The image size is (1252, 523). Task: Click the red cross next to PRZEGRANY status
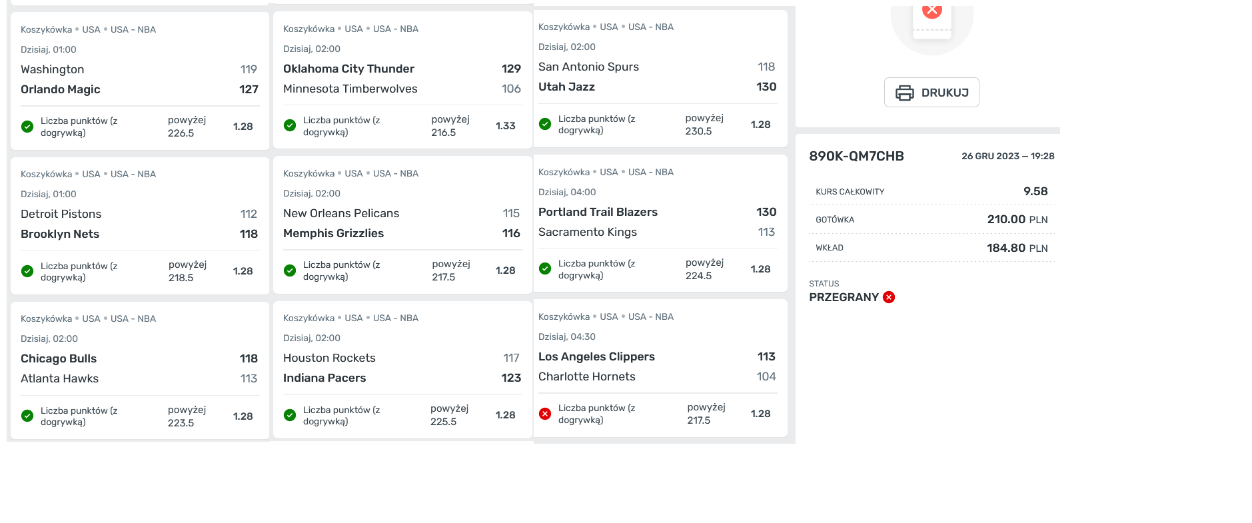[x=889, y=297]
